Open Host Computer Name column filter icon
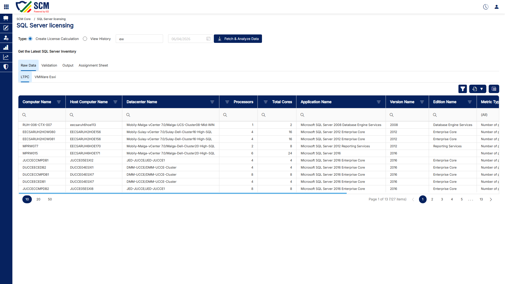505x284 pixels. coord(115,102)
